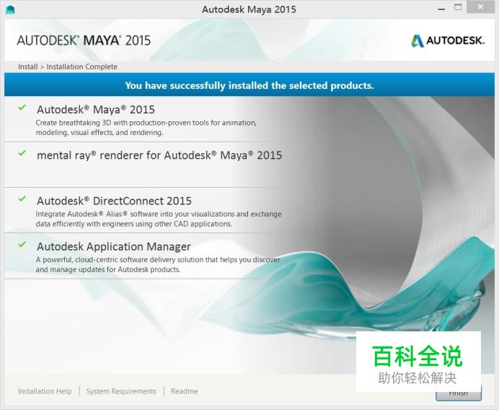The image size is (499, 410).
Task: Click the 'Install > Installation Complete' breadcrumb text
Action: (x=68, y=66)
